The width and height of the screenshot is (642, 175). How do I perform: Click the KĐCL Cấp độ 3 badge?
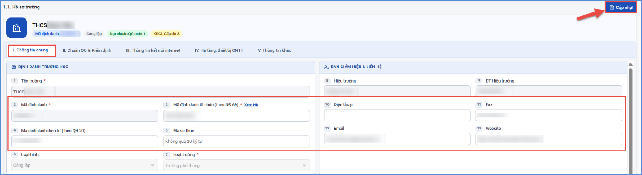click(167, 33)
